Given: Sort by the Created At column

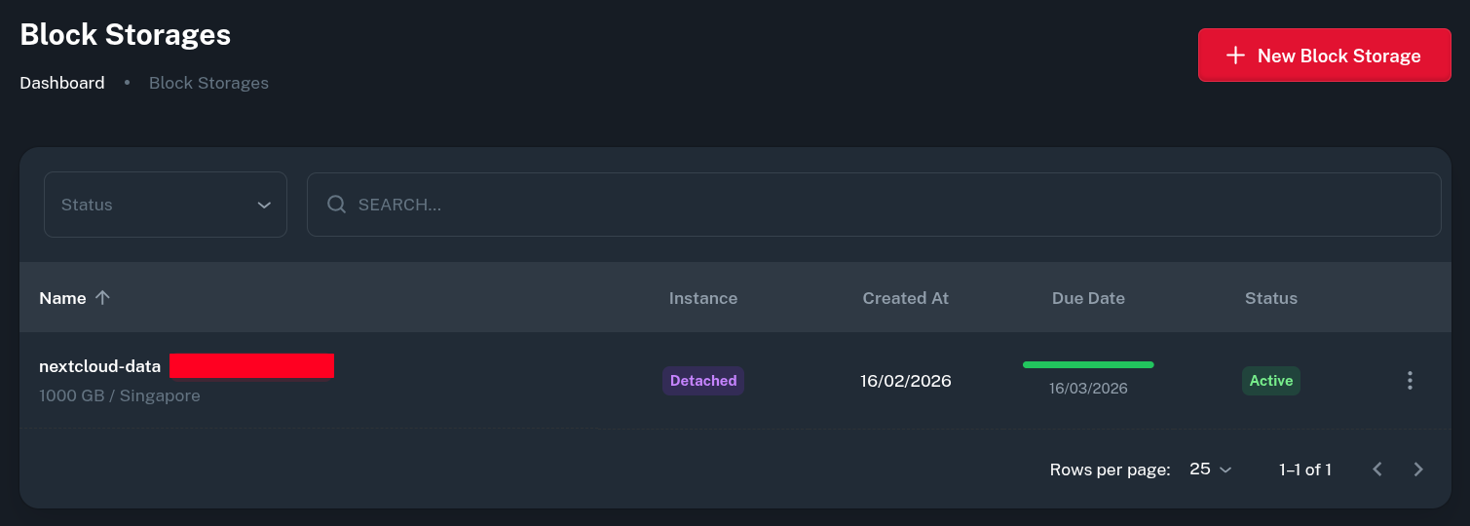Looking at the screenshot, I should point(905,298).
